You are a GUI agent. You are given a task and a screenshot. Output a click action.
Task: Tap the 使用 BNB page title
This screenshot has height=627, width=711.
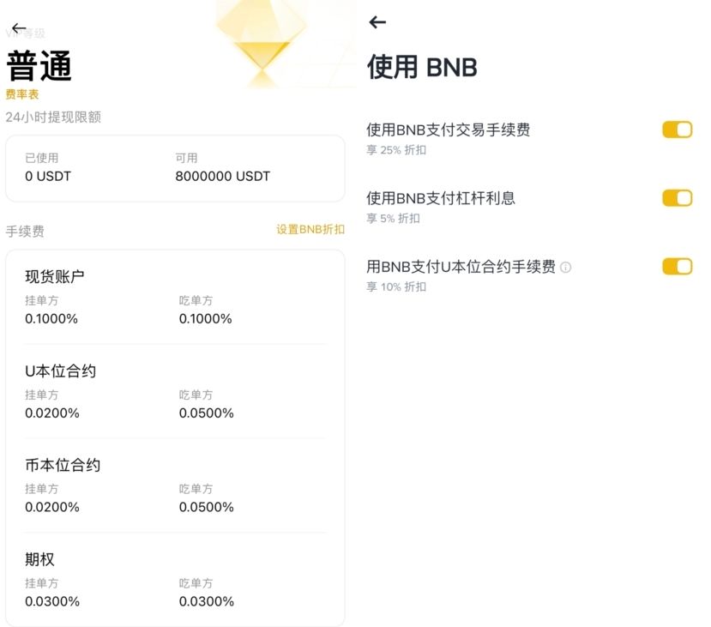tap(422, 67)
